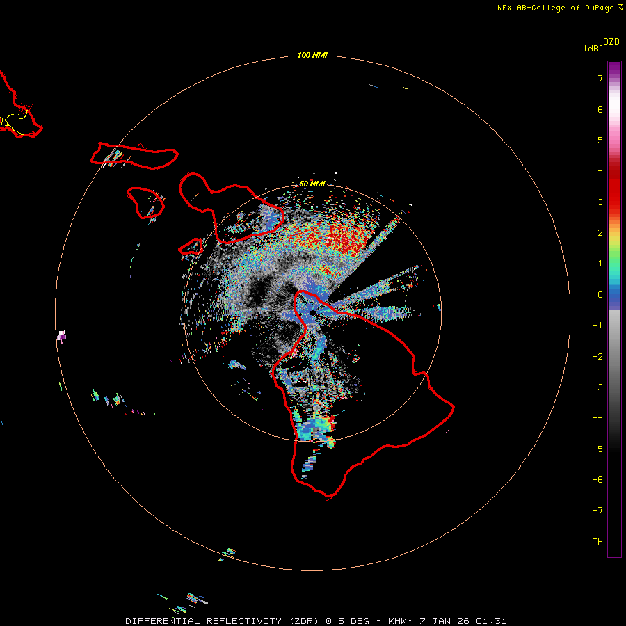The width and height of the screenshot is (626, 626).
Task: Select the 7 tick label on colorbar
Action: tap(600, 78)
